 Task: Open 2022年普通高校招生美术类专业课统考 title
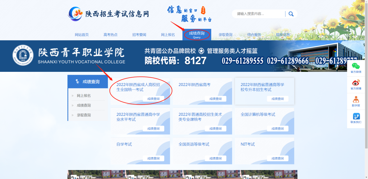[x=200, y=117]
